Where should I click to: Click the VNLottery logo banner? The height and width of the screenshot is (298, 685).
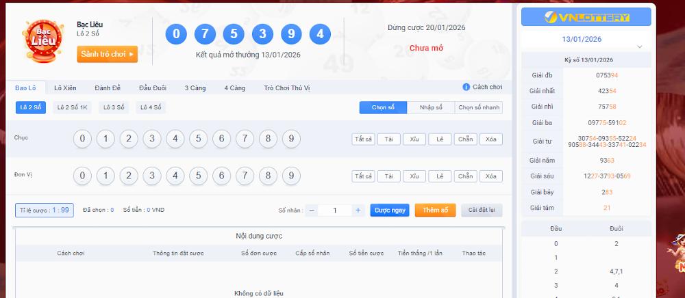click(586, 17)
